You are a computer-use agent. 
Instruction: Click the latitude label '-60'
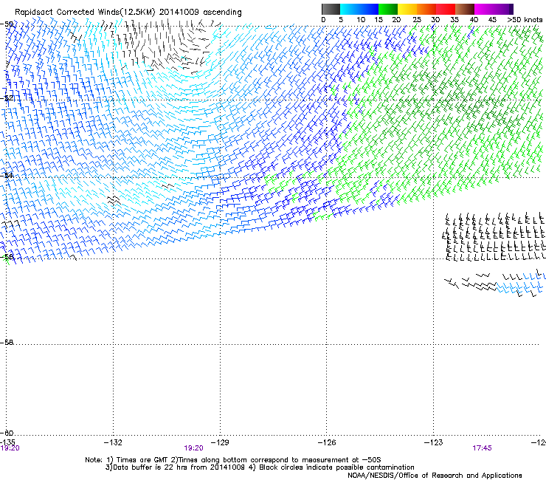(x=7, y=433)
